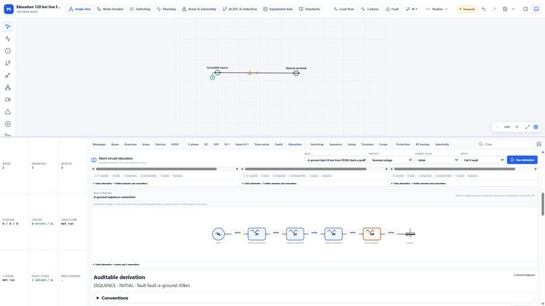Open the Detail level dropdown

click(x=482, y=160)
